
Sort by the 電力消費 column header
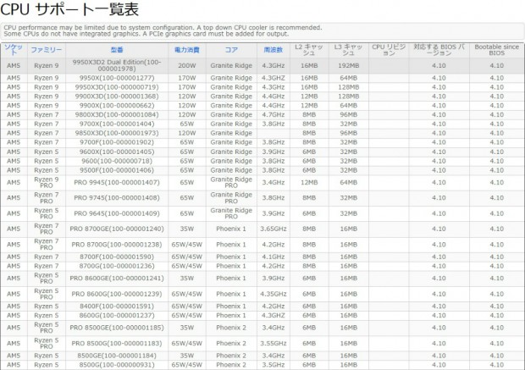pos(187,50)
